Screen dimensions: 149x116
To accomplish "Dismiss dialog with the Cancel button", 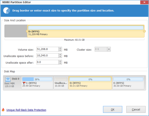I will click(136, 109).
